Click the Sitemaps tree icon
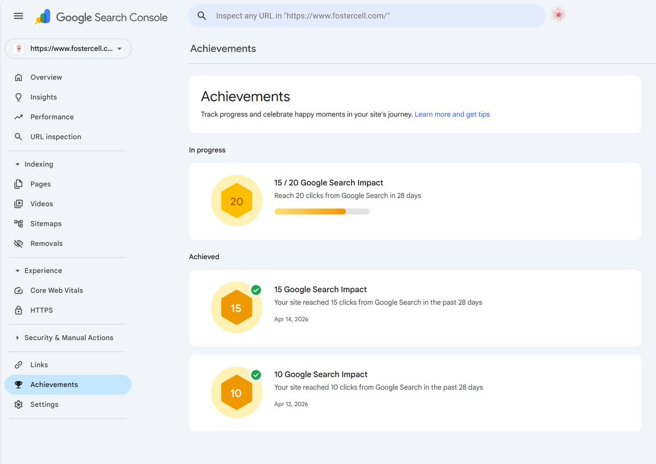 pyautogui.click(x=19, y=224)
